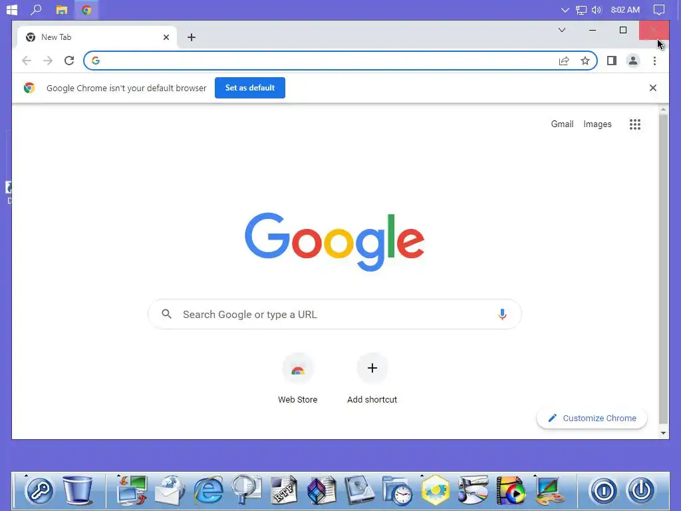Viewport: 681px width, 511px height.
Task: Open the Images link
Action: 597,124
